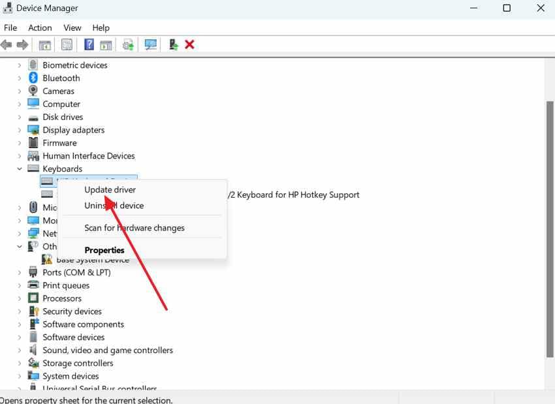The image size is (555, 404).
Task: Expand the Bluetooth node
Action: coord(20,78)
